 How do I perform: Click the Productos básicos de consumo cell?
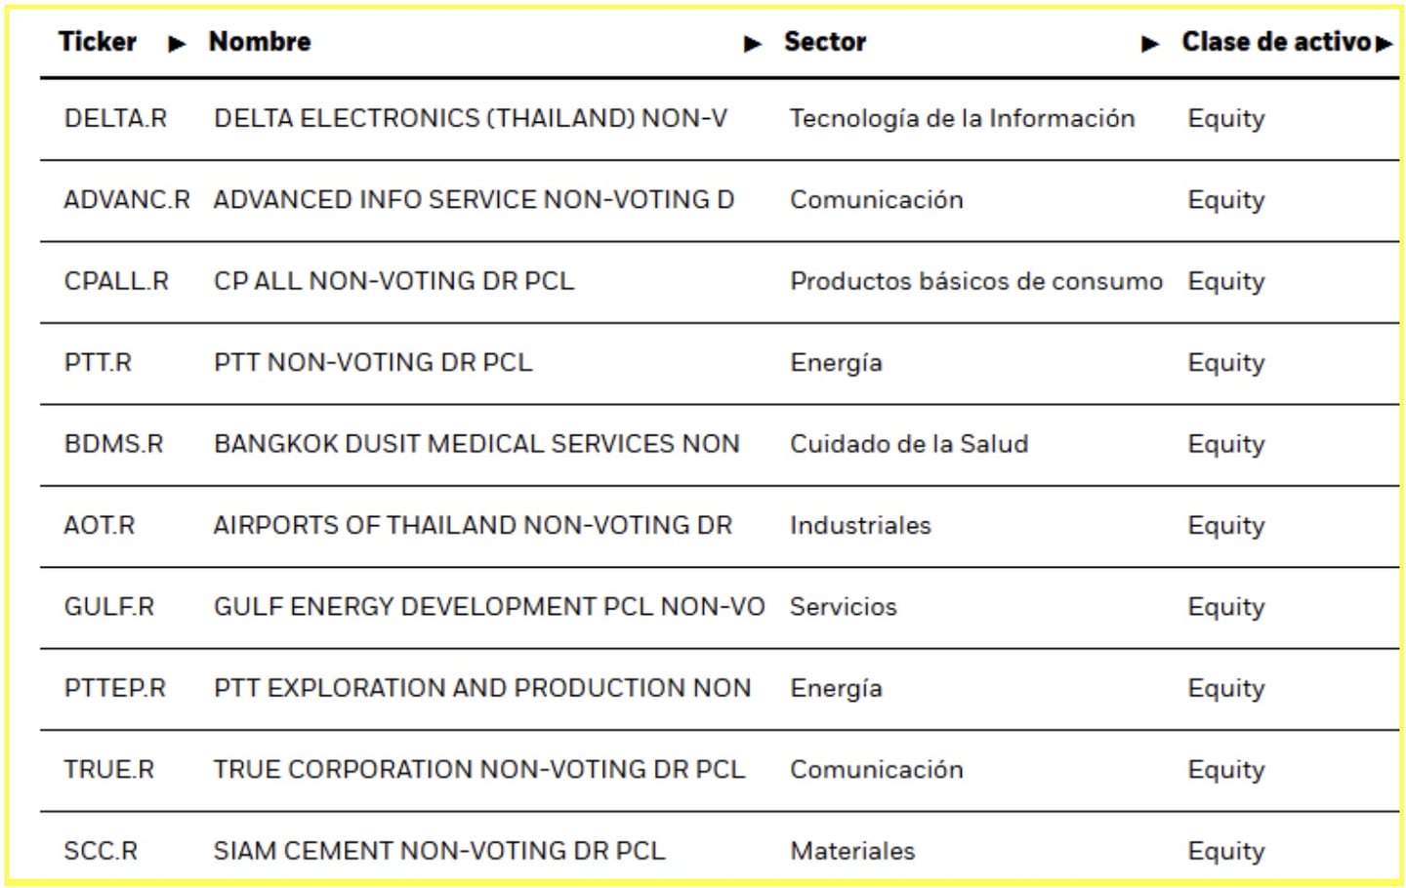click(975, 281)
